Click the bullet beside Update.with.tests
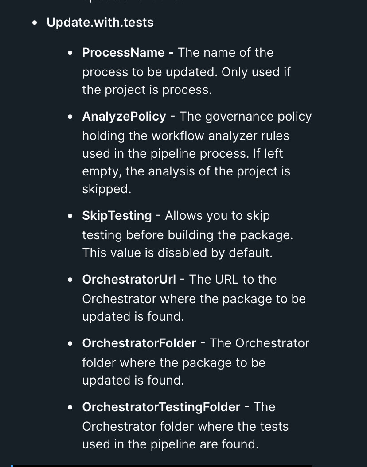 35,23
